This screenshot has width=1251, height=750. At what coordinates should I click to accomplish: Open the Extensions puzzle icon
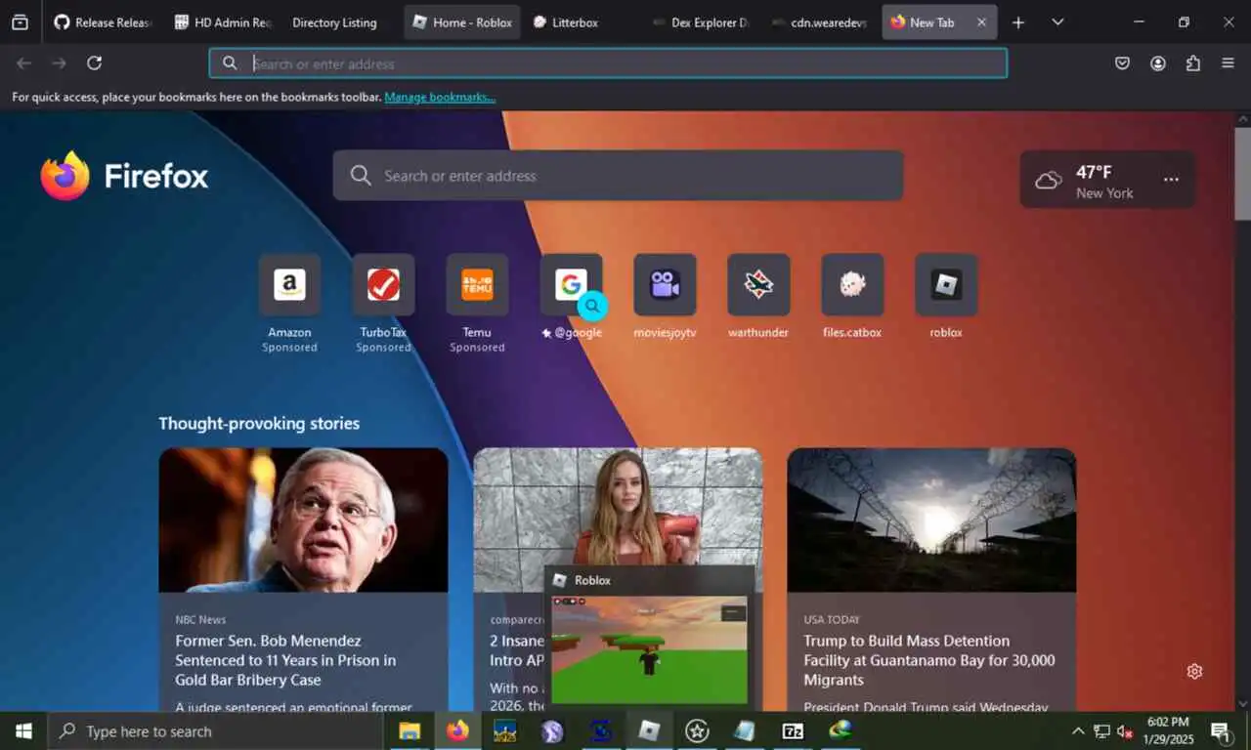click(1193, 63)
